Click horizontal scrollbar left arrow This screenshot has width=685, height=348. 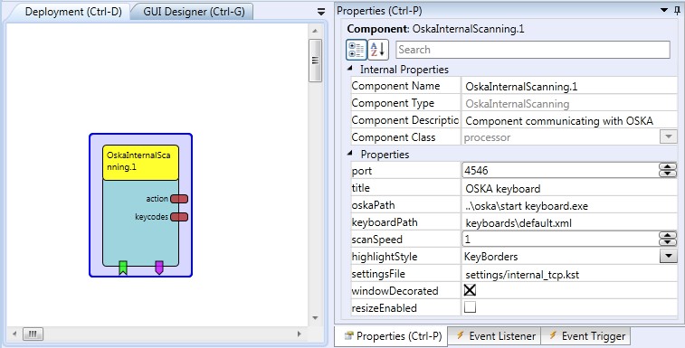(x=14, y=334)
